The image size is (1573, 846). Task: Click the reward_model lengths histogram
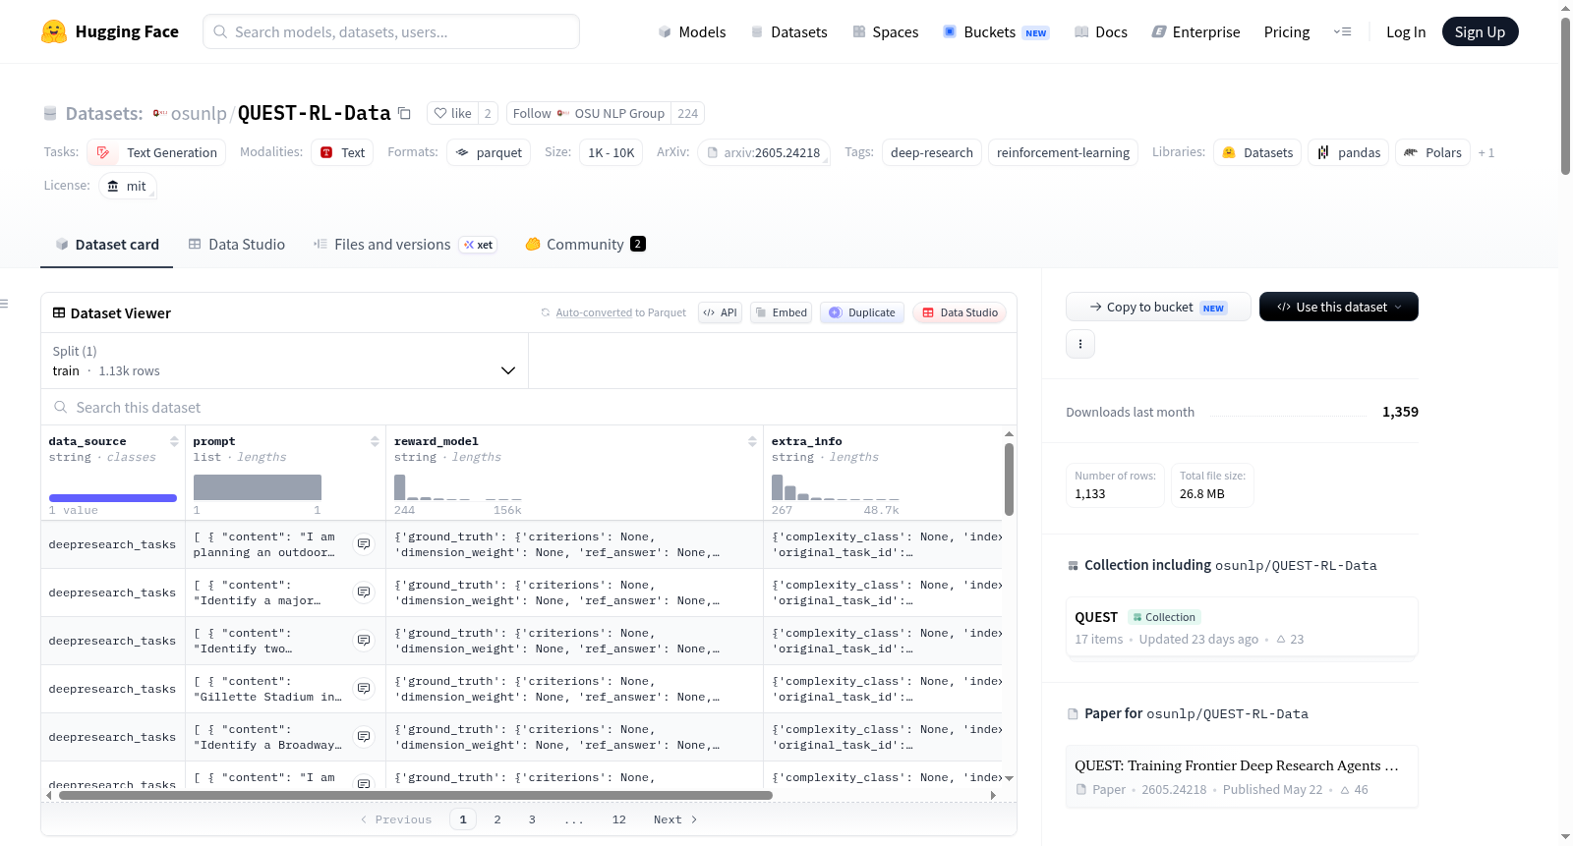click(458, 487)
